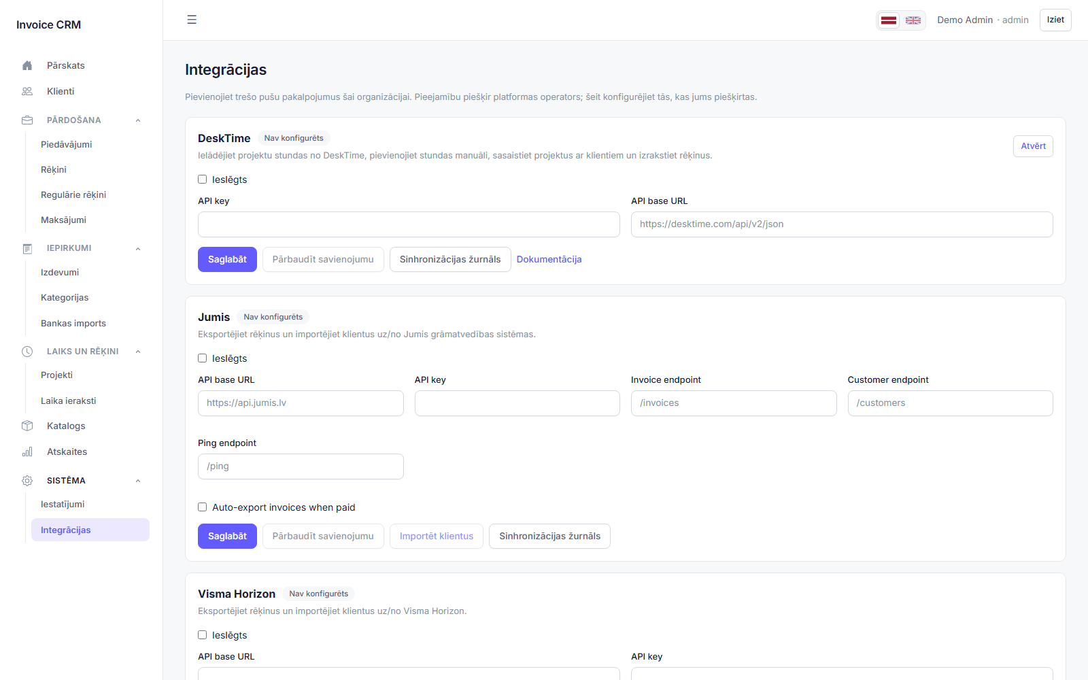Viewport: 1088px width, 680px height.
Task: Focus the DeskTime API key field
Action: [409, 224]
